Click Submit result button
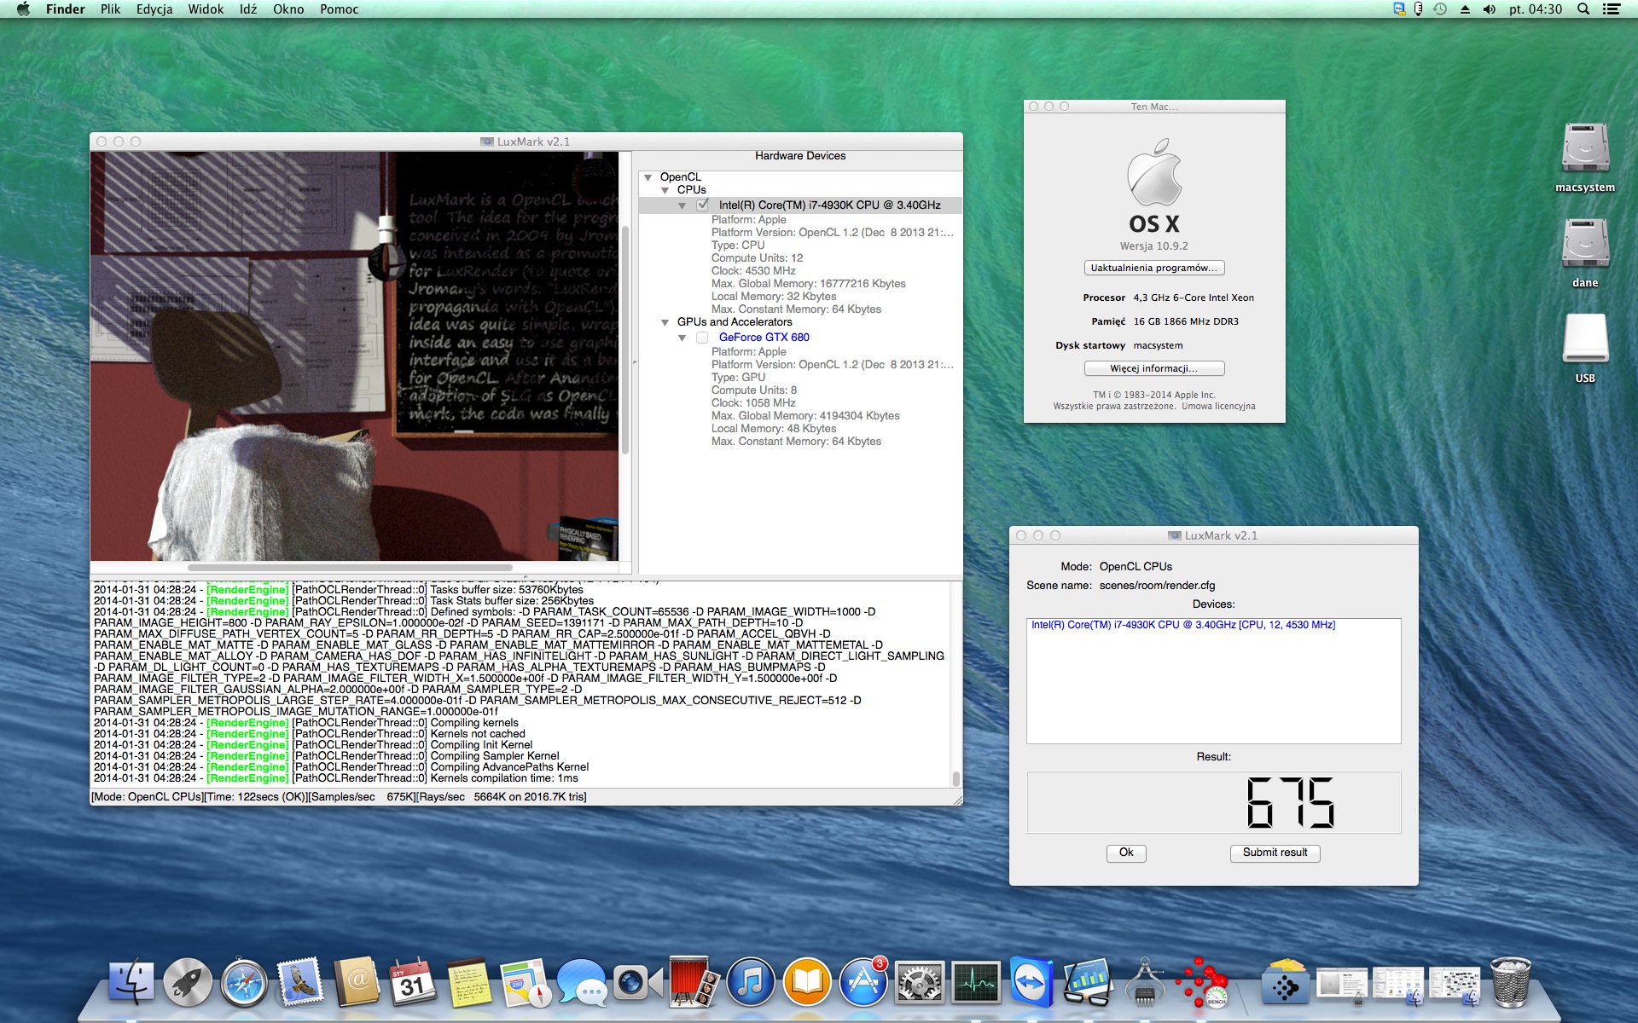 (1275, 852)
